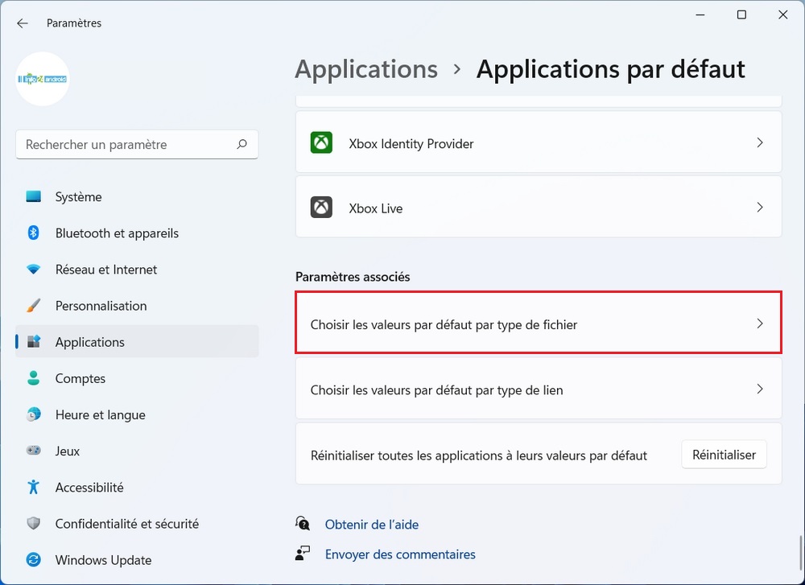Click the search magnifier icon
805x585 pixels.
pyautogui.click(x=242, y=144)
